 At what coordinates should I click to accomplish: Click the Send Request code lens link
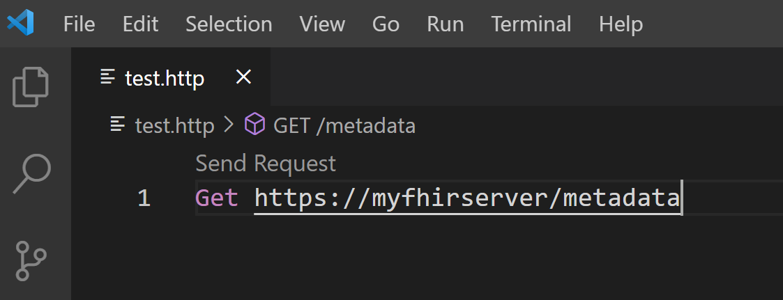pyautogui.click(x=266, y=164)
